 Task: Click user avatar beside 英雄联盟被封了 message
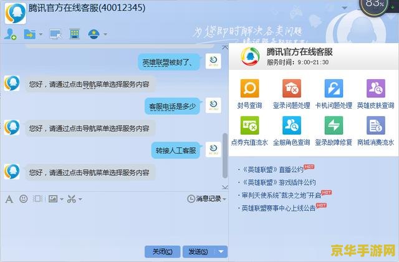pyautogui.click(x=213, y=61)
